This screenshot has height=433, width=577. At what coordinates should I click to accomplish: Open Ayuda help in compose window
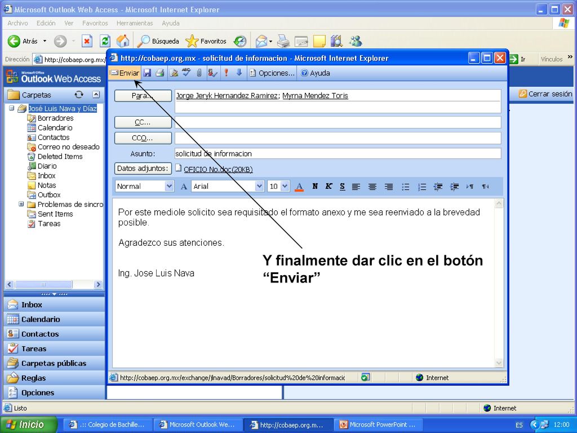point(316,73)
